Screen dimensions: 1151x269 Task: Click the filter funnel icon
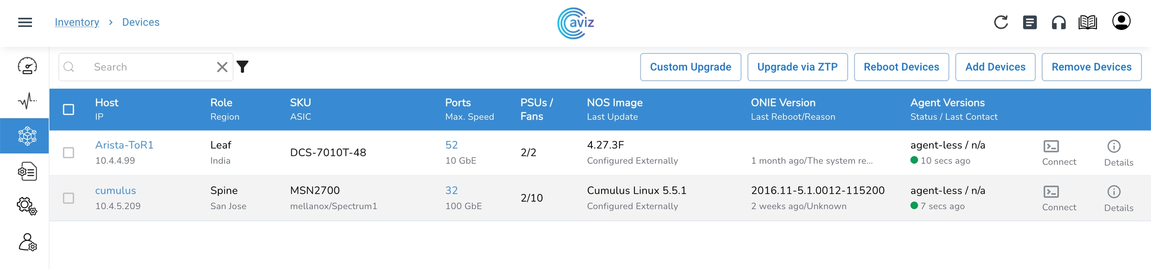[x=243, y=67]
